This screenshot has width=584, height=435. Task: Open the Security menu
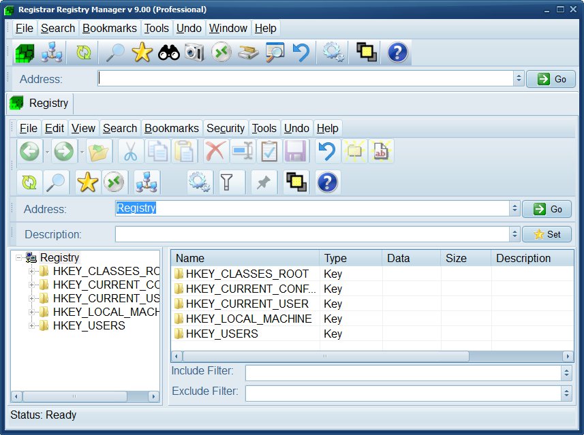pyautogui.click(x=225, y=128)
